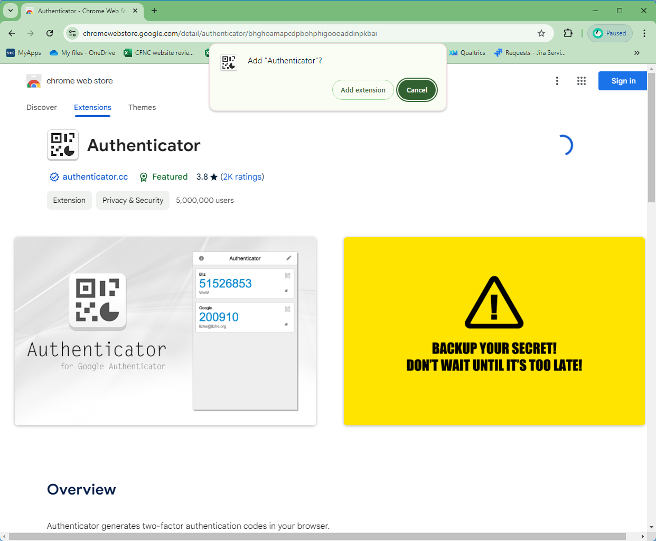Open the three-dot Chrome browser menu
Screen dimensions: 656x541
644,33
